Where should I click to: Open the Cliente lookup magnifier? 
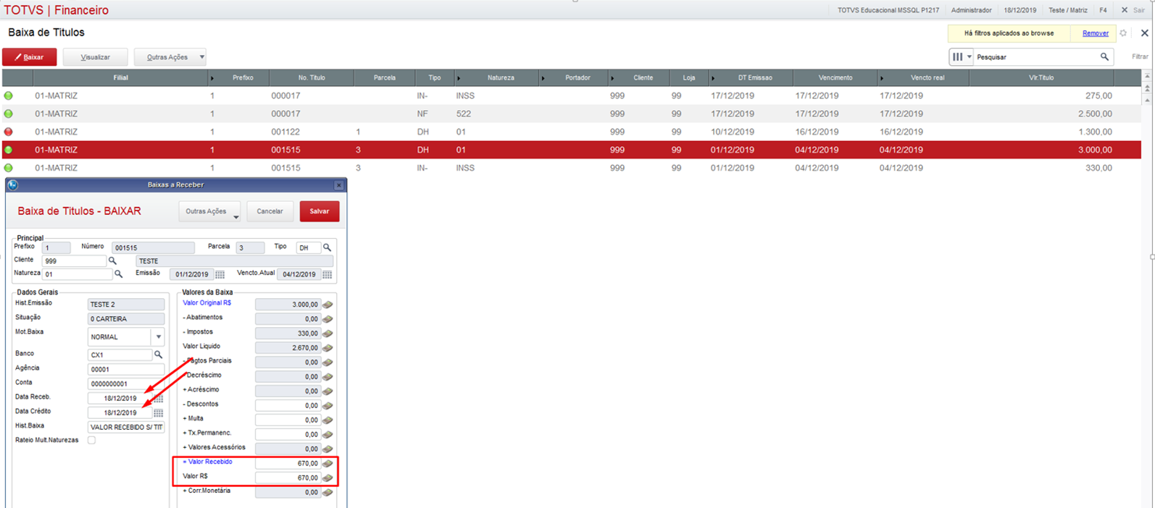tap(112, 261)
